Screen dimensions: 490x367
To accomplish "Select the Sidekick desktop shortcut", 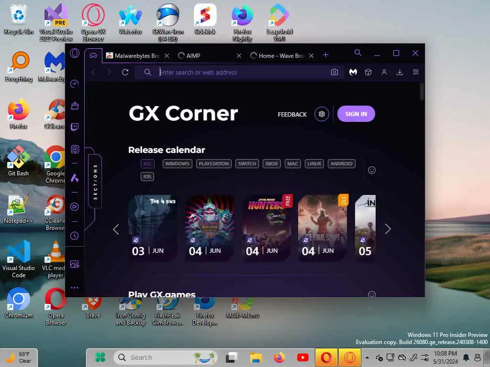I will [x=205, y=19].
